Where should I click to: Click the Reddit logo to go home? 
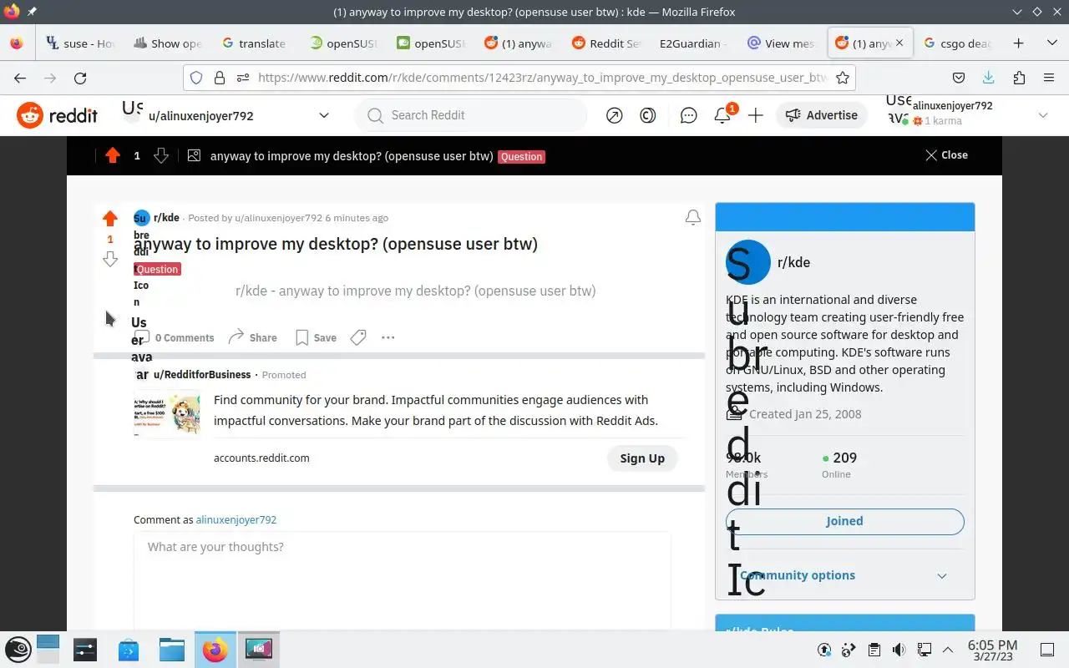coord(57,115)
